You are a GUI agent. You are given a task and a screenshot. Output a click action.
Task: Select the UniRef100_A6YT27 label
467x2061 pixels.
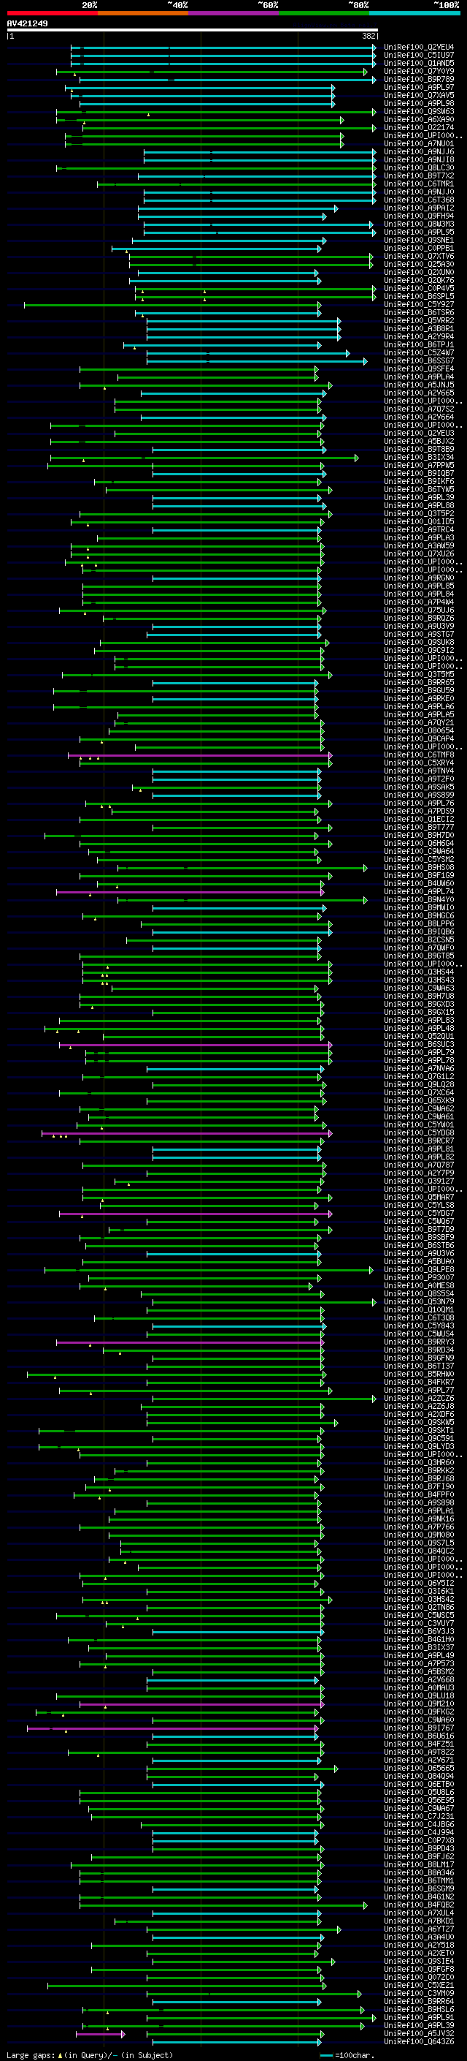pyautogui.click(x=419, y=1929)
